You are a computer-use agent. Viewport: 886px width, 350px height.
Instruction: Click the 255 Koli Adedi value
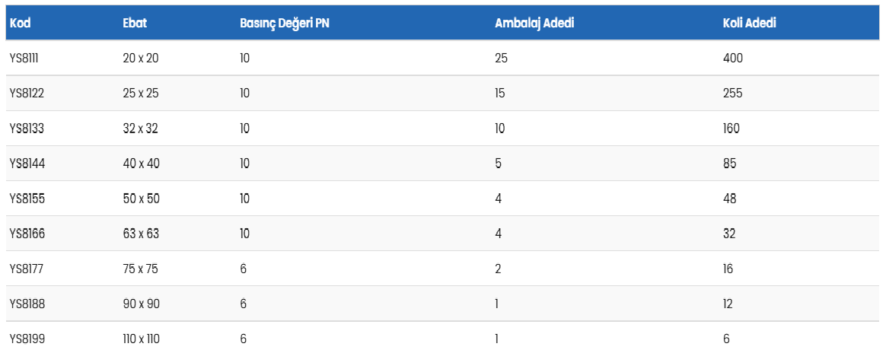point(732,94)
